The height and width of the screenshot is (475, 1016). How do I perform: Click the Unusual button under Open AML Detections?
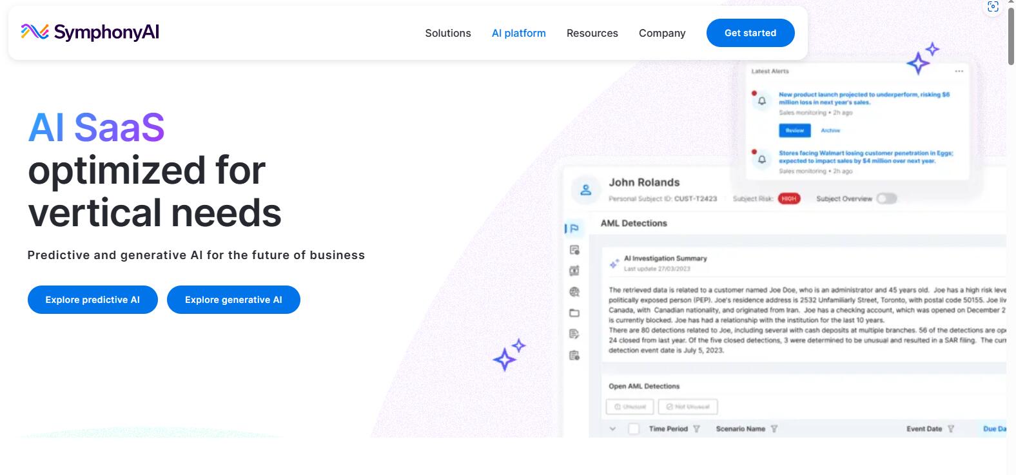click(x=630, y=407)
